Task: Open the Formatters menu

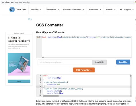Action: (x=94, y=9)
